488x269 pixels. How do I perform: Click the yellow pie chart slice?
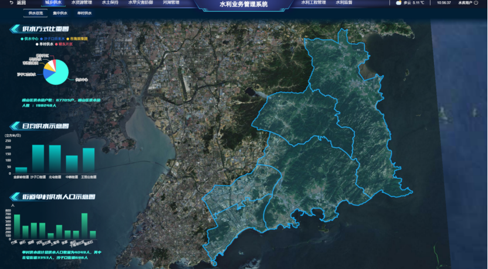49,67
